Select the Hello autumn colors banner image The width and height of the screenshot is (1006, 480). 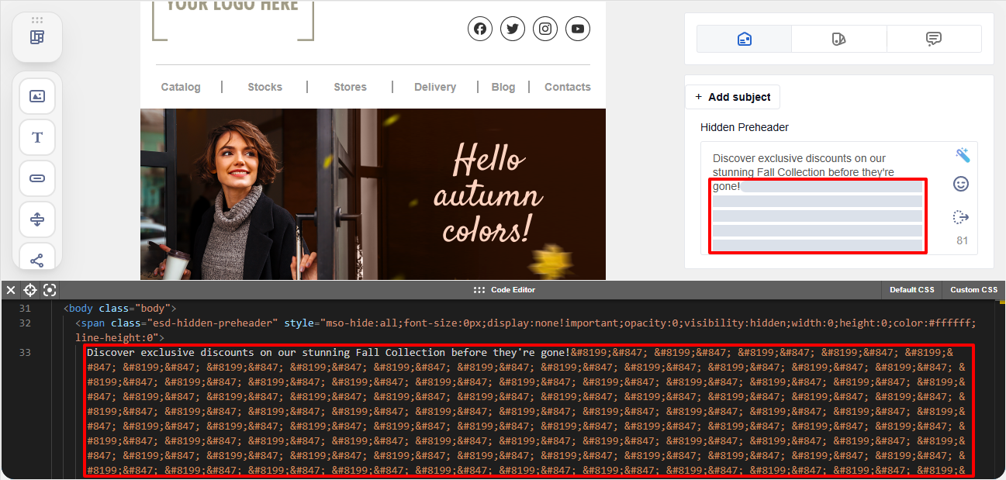click(x=373, y=194)
